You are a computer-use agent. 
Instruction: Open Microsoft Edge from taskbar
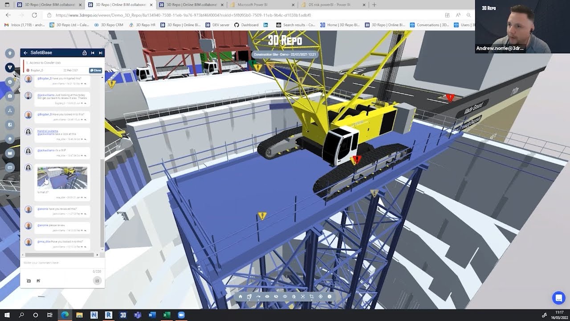click(x=65, y=315)
